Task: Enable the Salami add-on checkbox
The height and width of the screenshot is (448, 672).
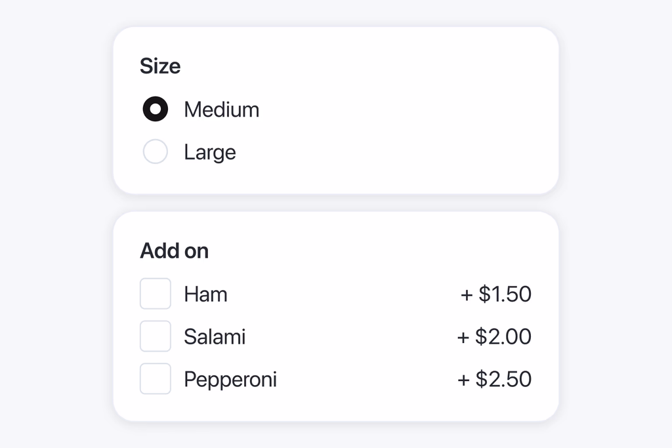Action: point(156,336)
